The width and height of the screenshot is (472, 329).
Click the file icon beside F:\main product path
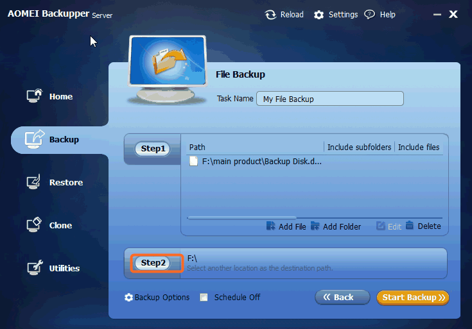[193, 161]
